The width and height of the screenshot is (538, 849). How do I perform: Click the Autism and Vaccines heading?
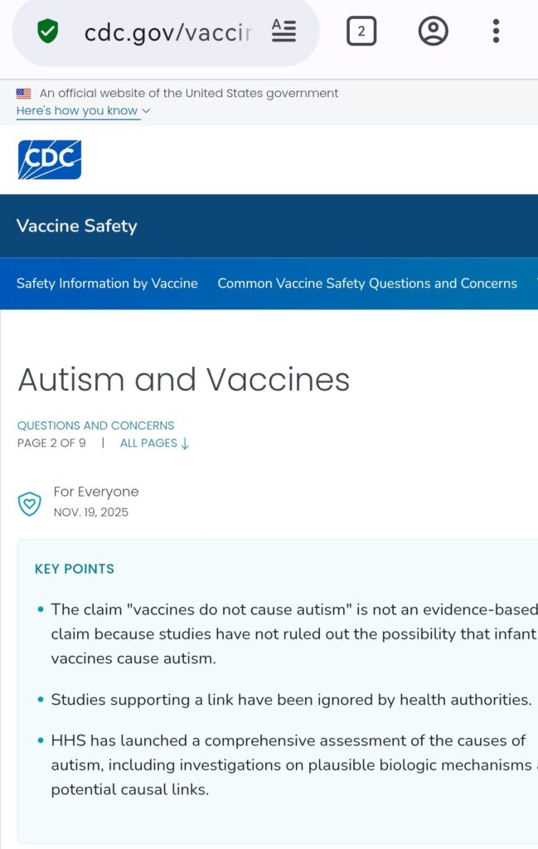click(184, 380)
